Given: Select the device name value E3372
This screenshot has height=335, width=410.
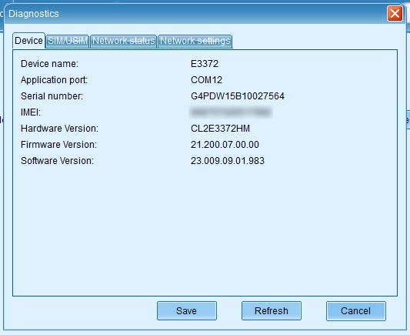Looking at the screenshot, I should coord(205,64).
